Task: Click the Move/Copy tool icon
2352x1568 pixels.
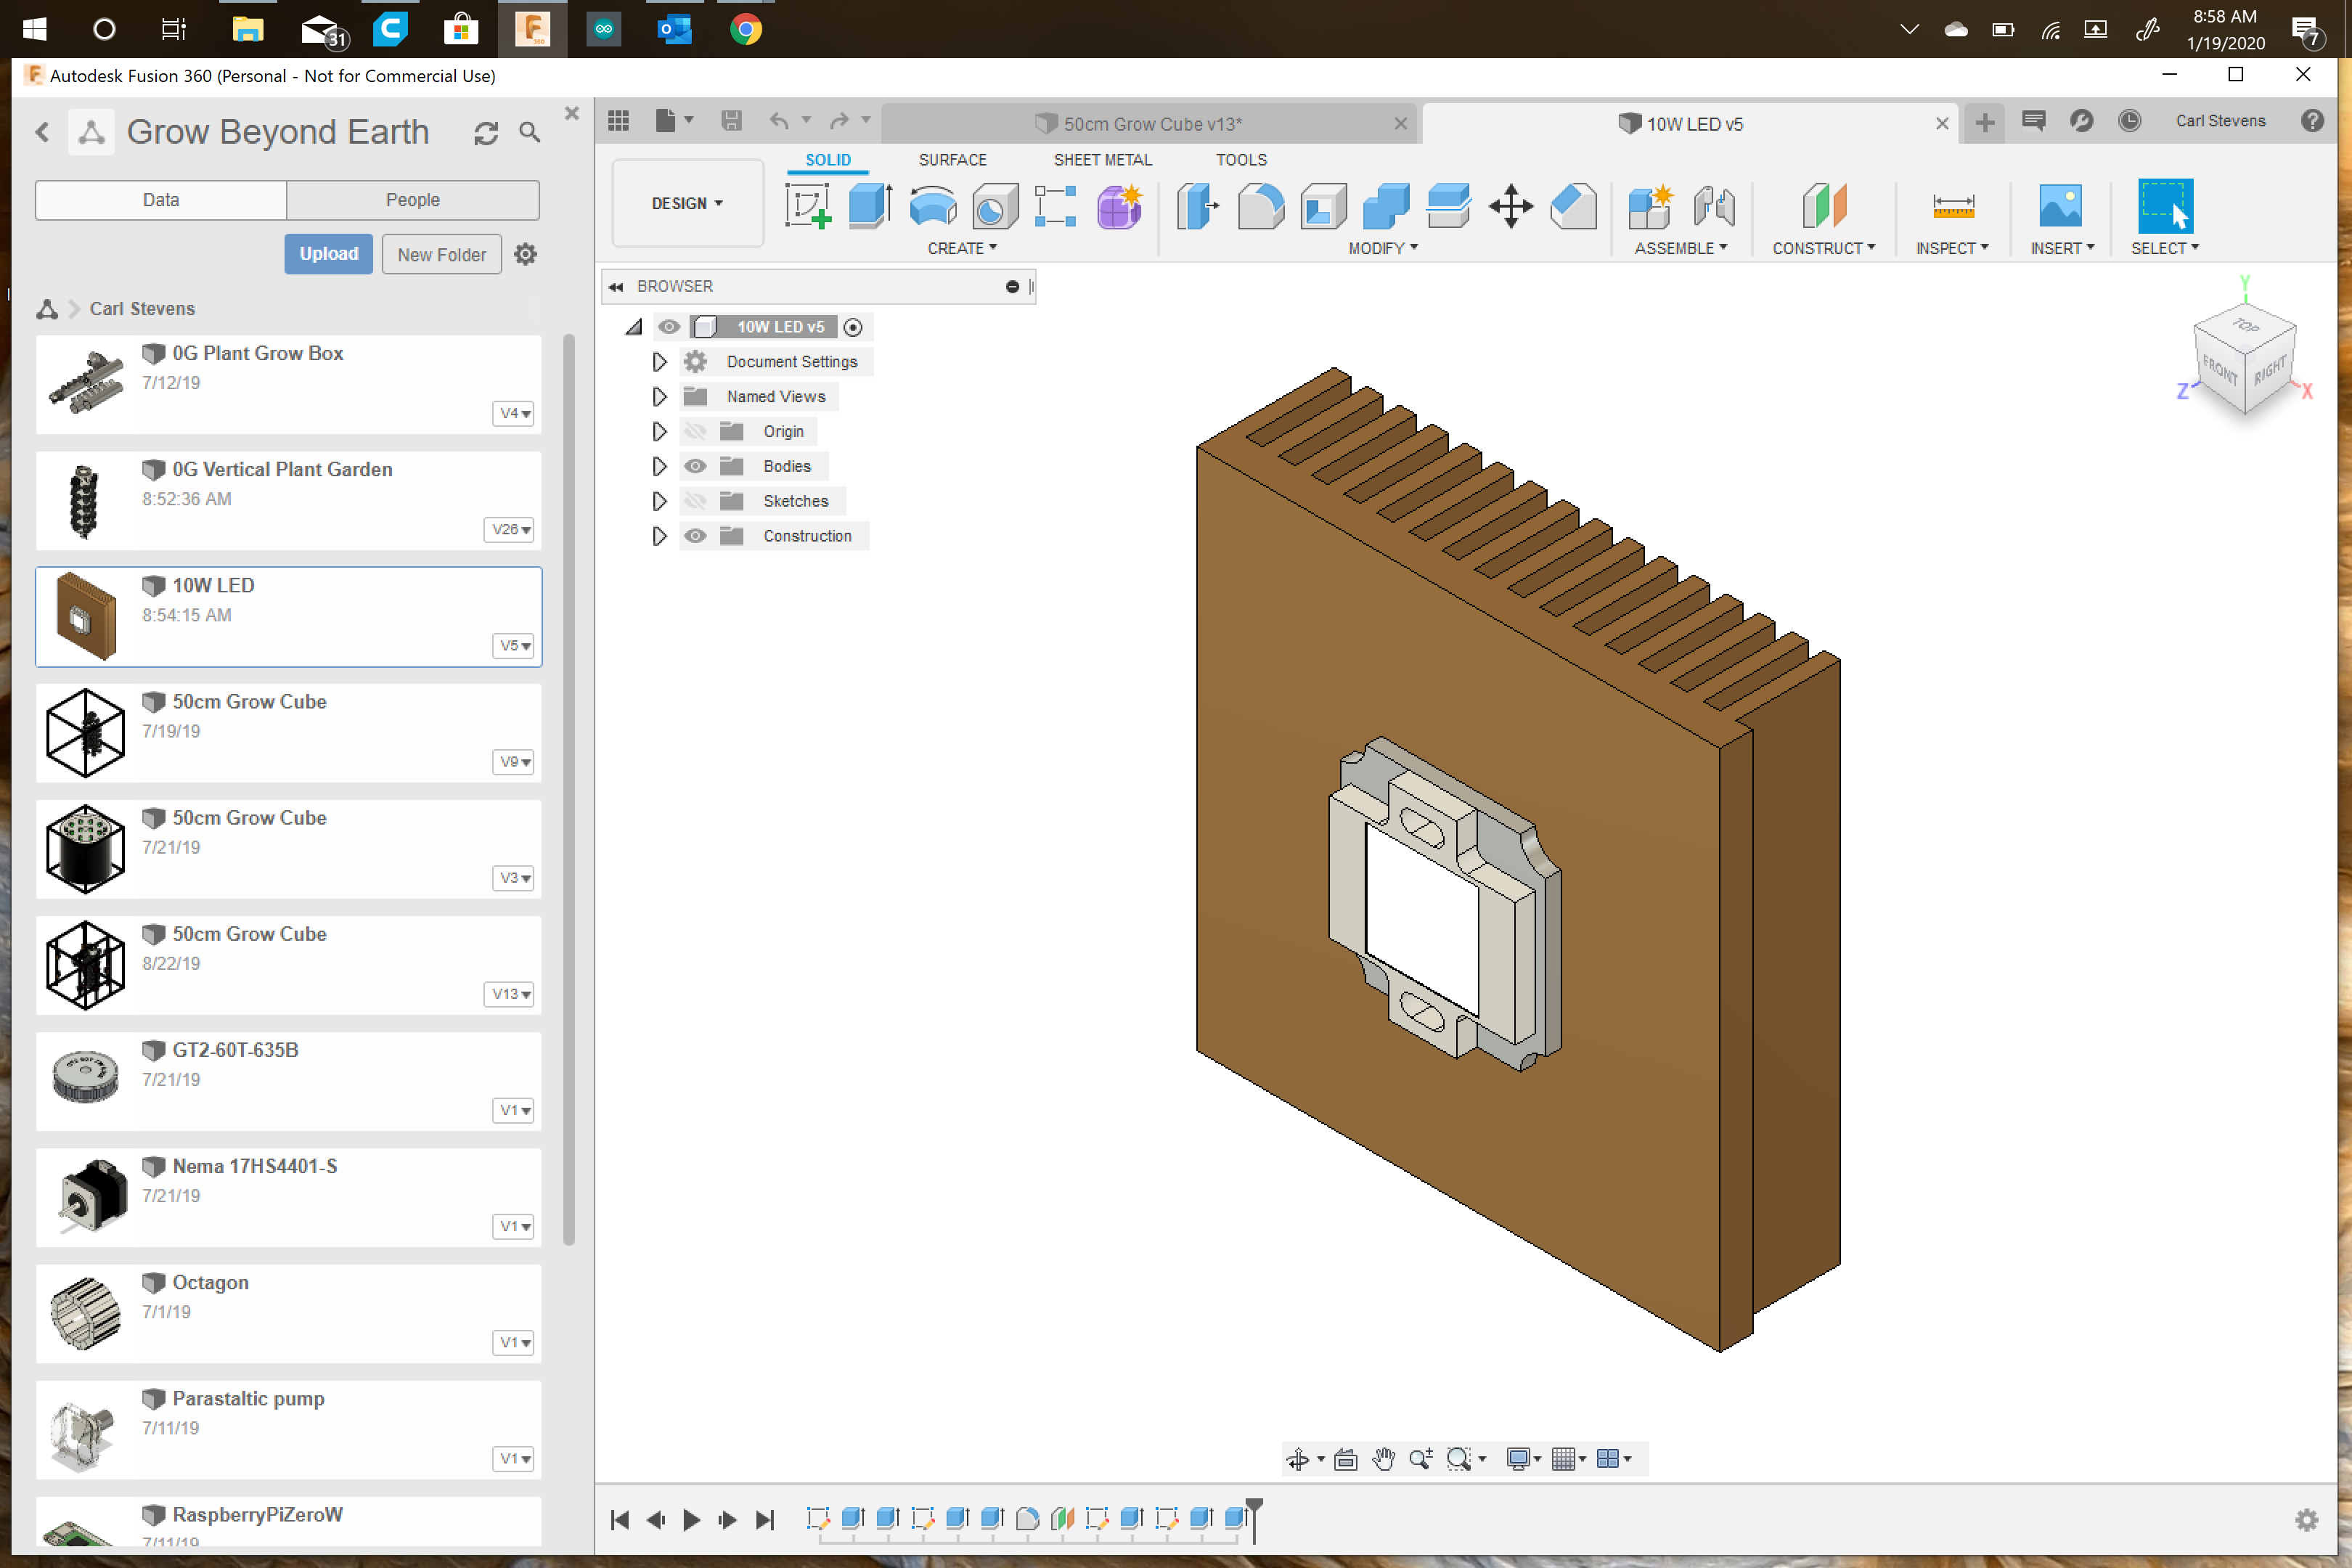Action: coord(1510,207)
